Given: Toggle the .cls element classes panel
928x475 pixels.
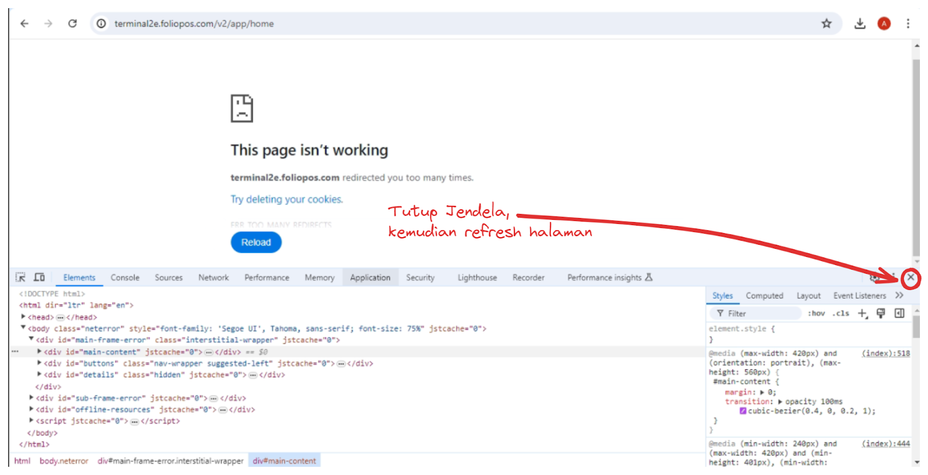Looking at the screenshot, I should point(841,313).
